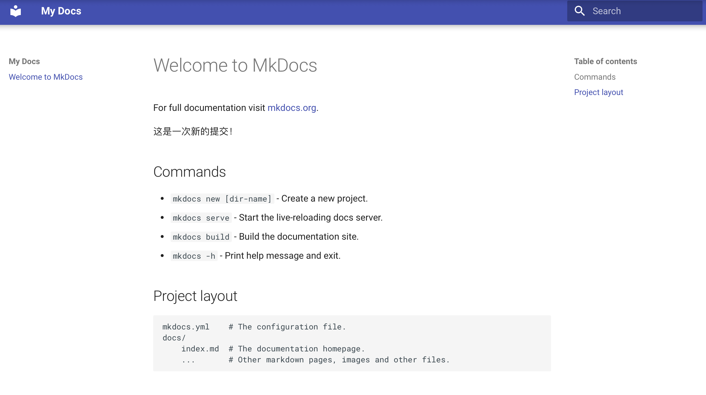Viewport: 706px width, 395px height.
Task: Click the Welcome to MkDocs page heading
Action: [x=235, y=65]
